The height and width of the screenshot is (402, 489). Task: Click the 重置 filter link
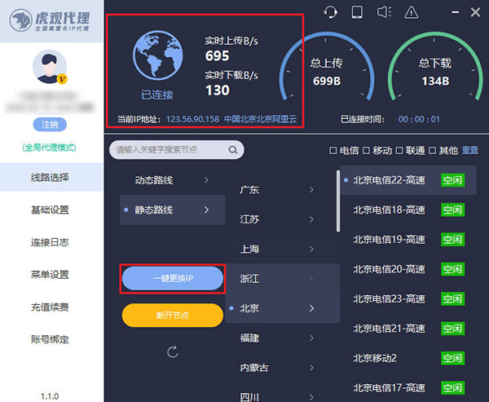tap(470, 150)
